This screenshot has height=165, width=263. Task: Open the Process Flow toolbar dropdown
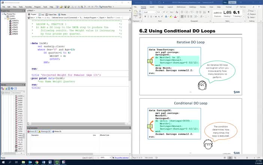[113, 7]
